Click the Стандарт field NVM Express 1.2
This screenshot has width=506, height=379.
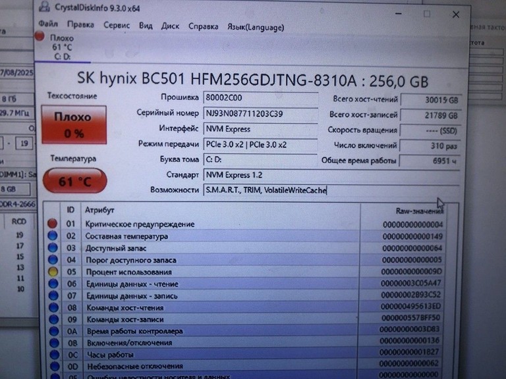[x=331, y=175]
